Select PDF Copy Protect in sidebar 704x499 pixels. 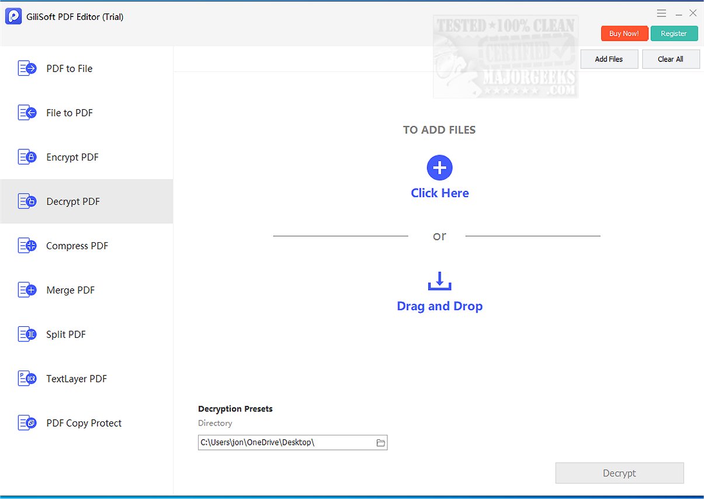86,423
